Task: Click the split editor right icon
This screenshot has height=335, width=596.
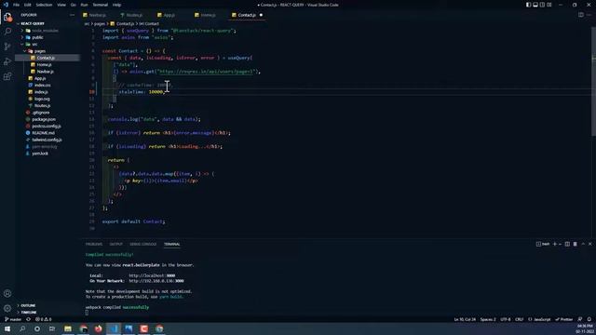Action: pyautogui.click(x=581, y=15)
